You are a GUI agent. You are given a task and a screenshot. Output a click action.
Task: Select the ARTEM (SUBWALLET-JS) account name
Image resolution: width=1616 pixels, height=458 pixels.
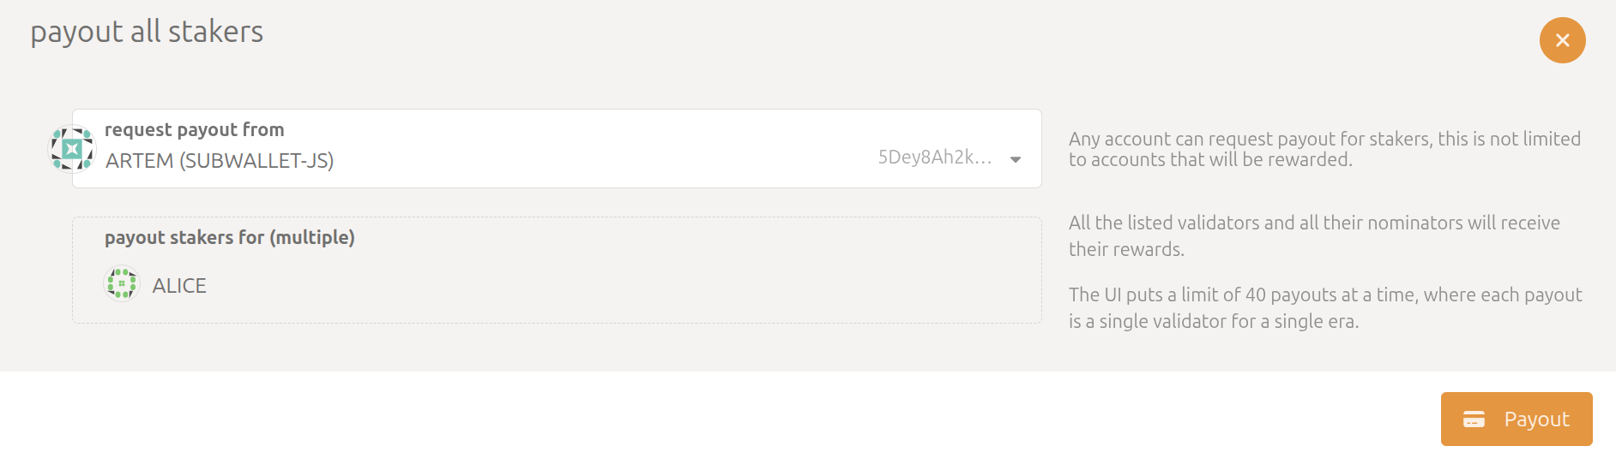pos(220,161)
